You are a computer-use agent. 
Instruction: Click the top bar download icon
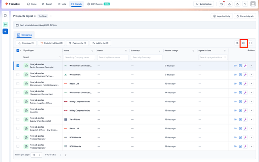[x=229, y=4]
